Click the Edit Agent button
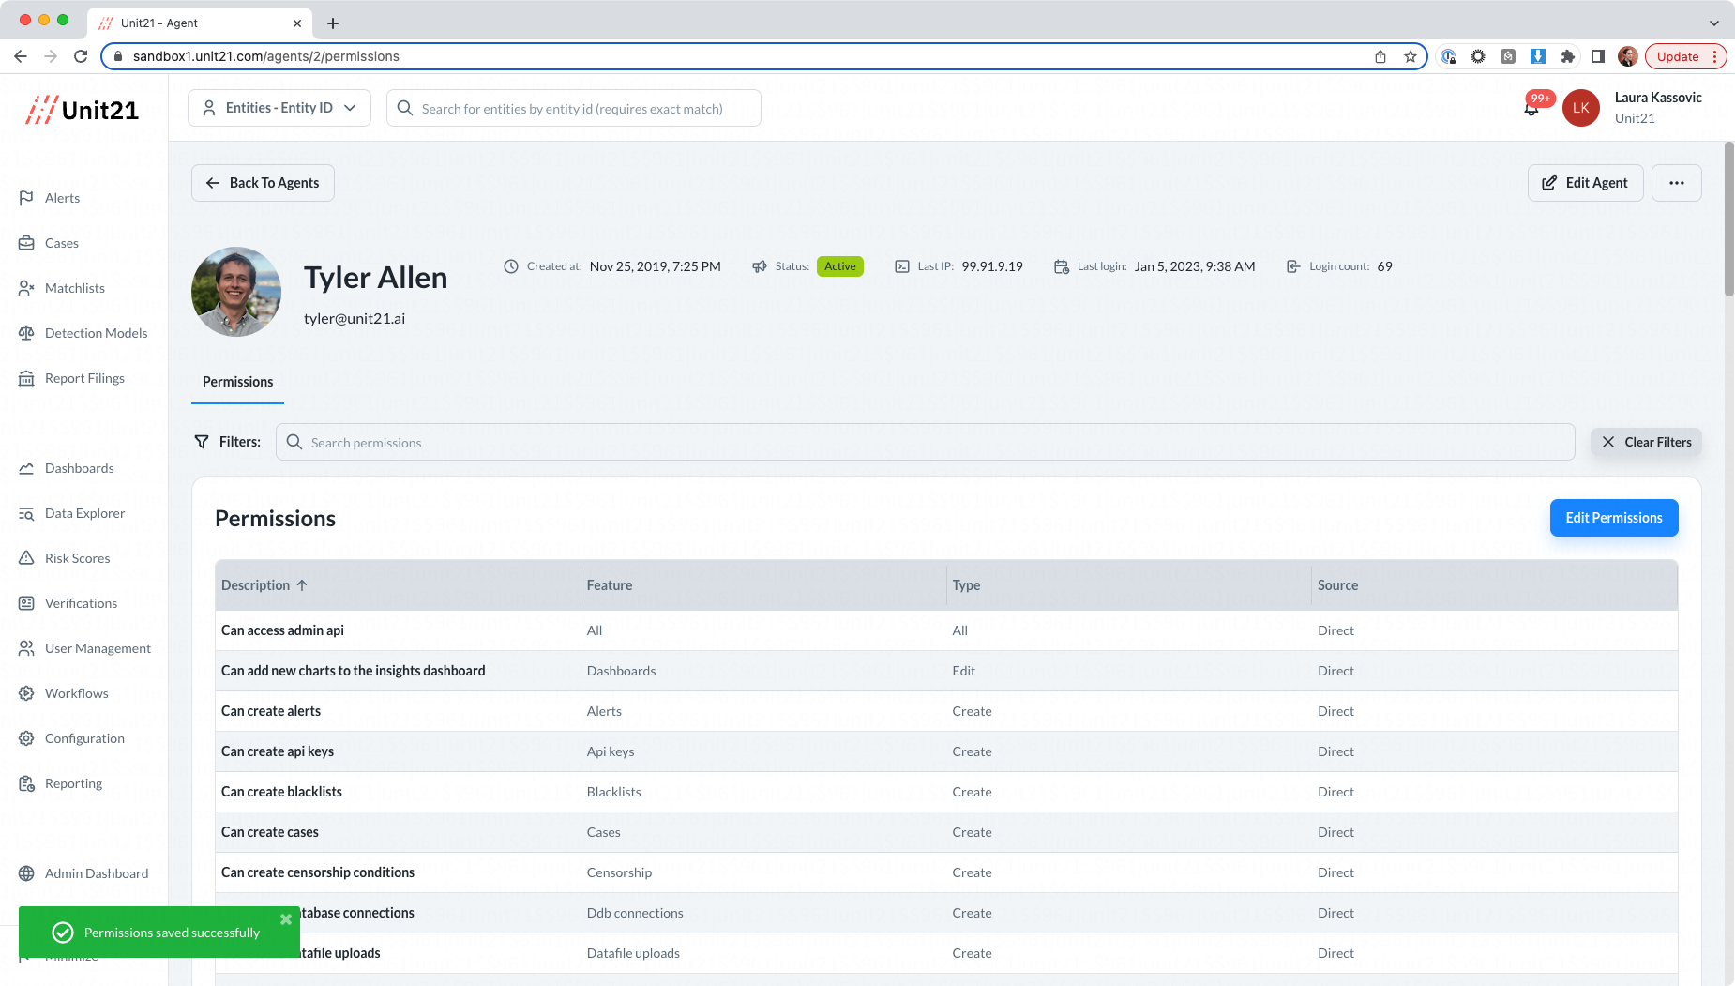Image resolution: width=1735 pixels, height=986 pixels. coord(1585,183)
